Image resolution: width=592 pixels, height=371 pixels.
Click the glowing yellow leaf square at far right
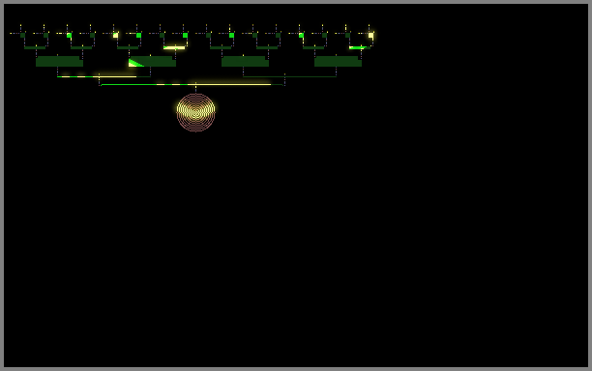(371, 36)
